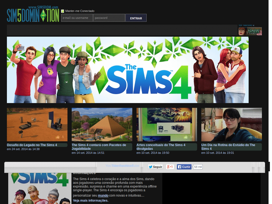Open the pyramid Pacotes de Jogabilidade thumbnail

coord(102,125)
